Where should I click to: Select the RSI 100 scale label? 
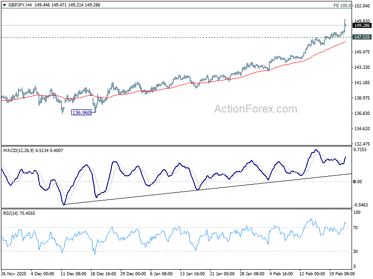357,213
